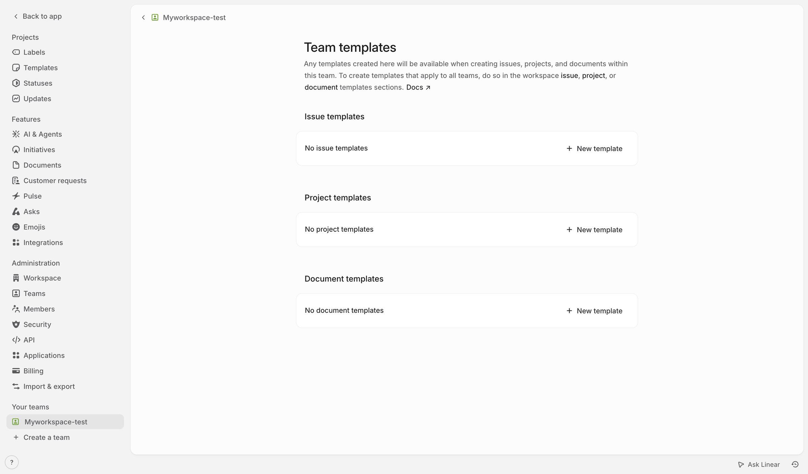Click the green Myworkspace-test team icon in sidebar
This screenshot has width=808, height=474.
pyautogui.click(x=15, y=422)
